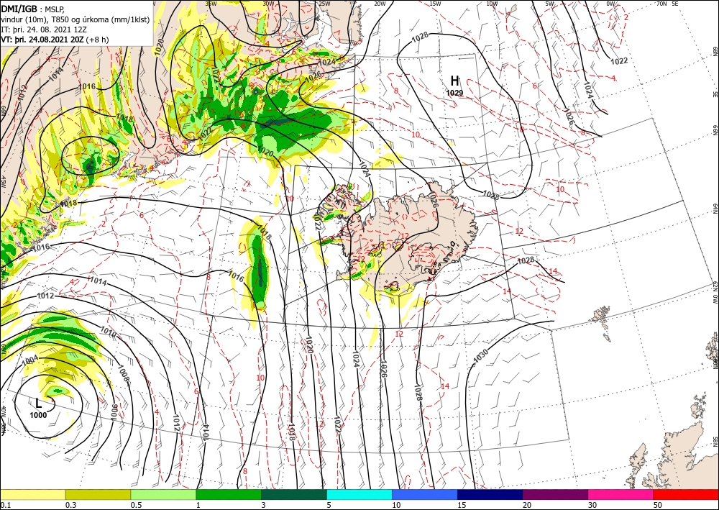Click the 30W longitude label

(x=268, y=4)
